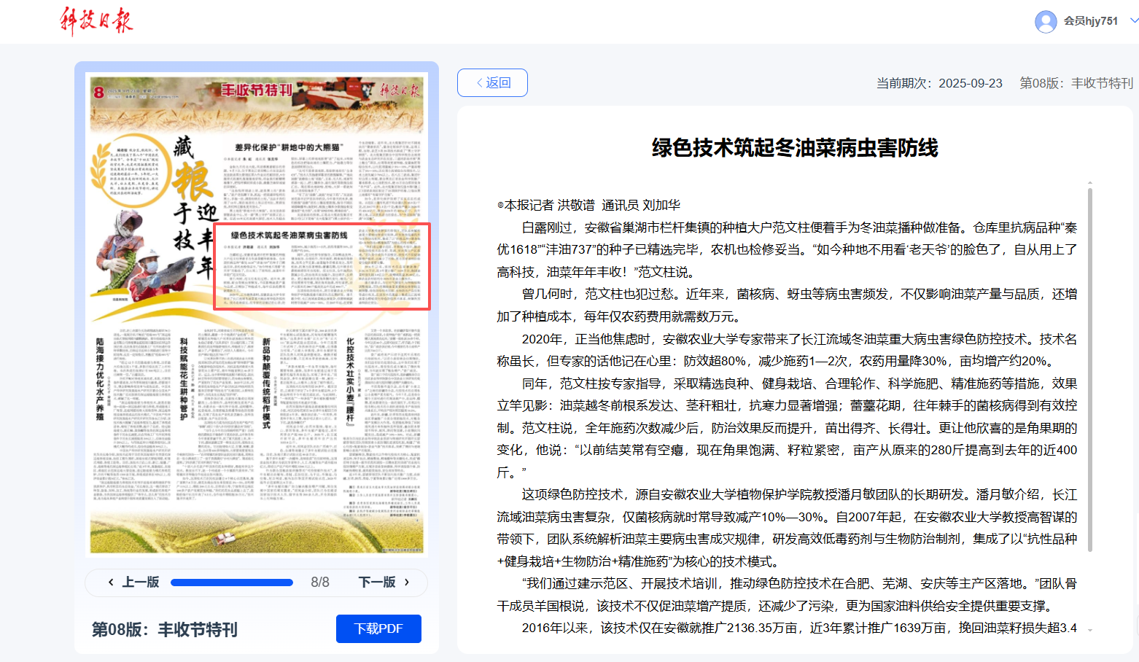Go to previous page via 上一版
This screenshot has width=1139, height=662.
point(133,582)
